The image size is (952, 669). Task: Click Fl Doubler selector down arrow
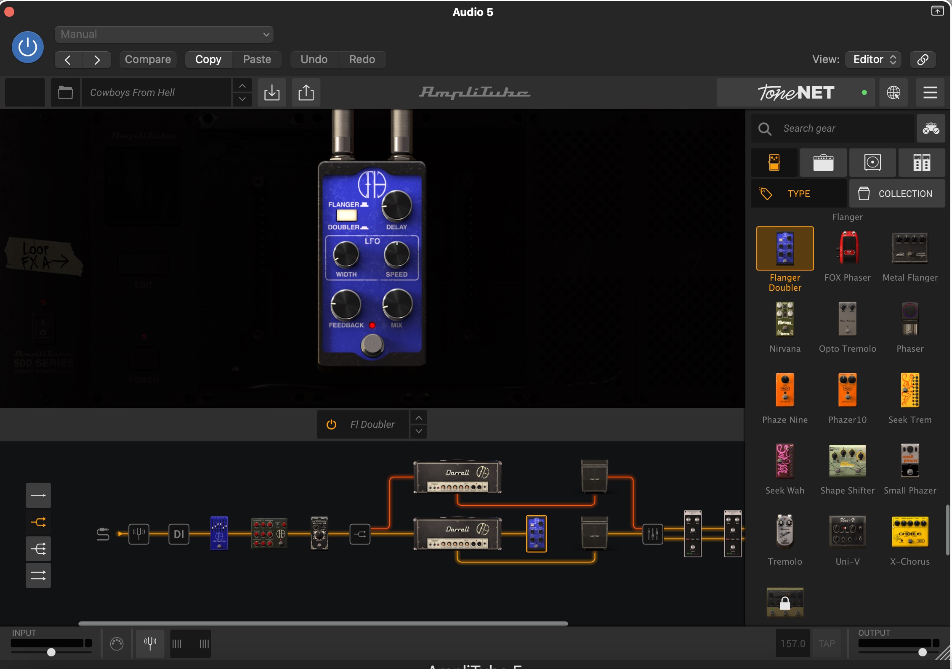tap(419, 432)
